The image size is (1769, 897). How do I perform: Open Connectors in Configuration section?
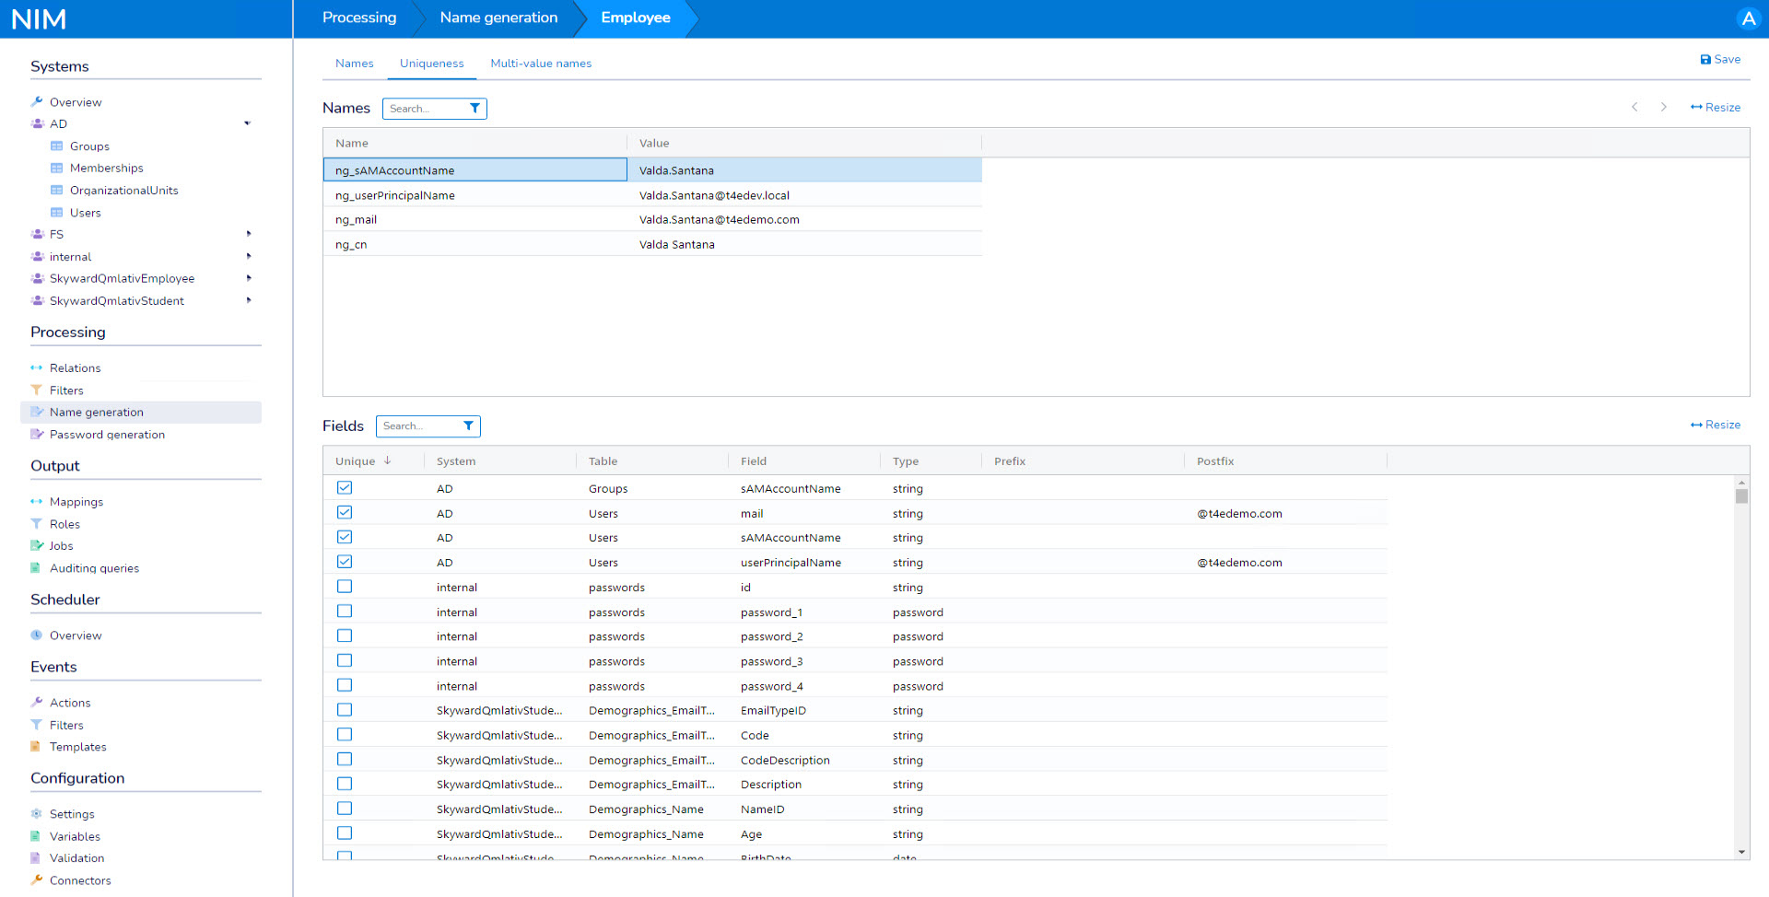(x=80, y=880)
